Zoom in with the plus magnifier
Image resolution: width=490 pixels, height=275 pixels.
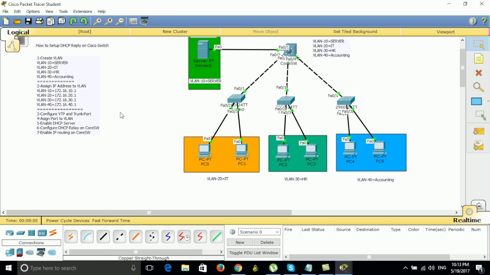(98, 21)
